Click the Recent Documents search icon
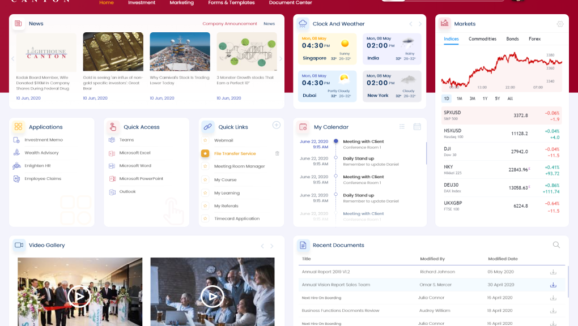 click(x=556, y=245)
